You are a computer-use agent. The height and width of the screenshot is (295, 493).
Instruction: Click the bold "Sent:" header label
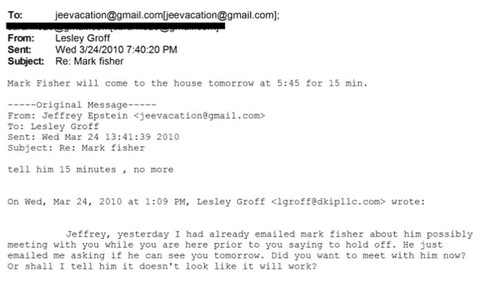pos(19,50)
